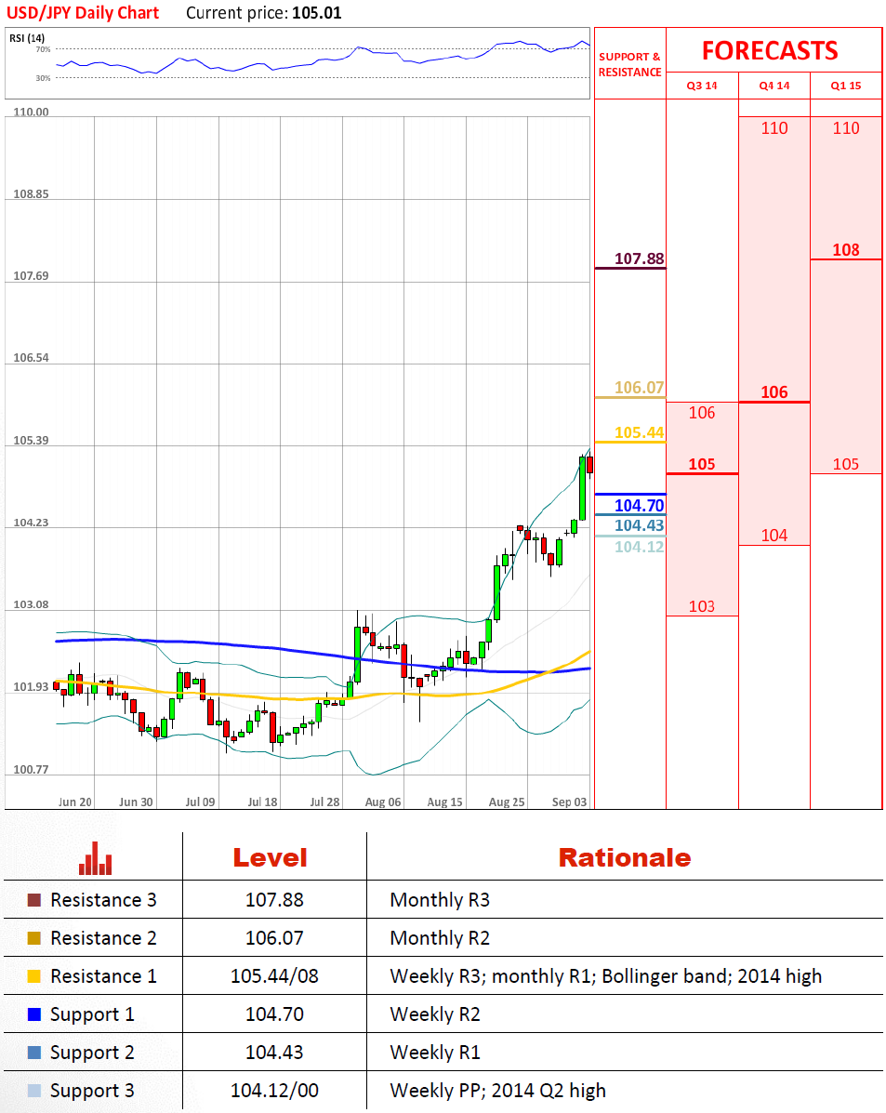
Task: Click the red bar chart icon in table header
Action: 95,858
